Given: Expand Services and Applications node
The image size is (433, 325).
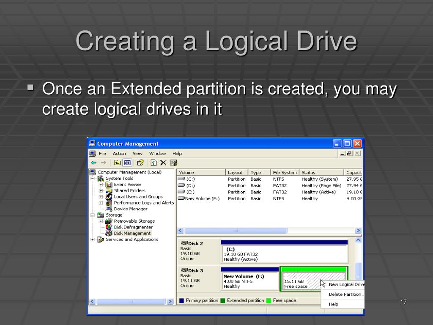Looking at the screenshot, I should click(x=93, y=240).
